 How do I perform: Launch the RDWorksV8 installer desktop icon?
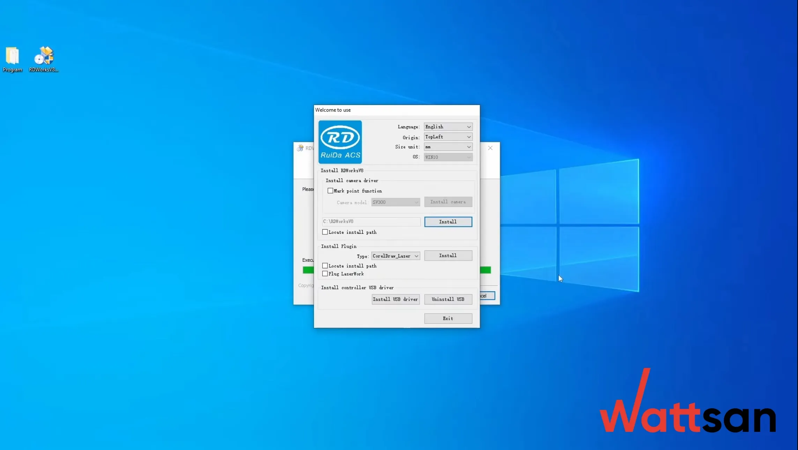(44, 59)
